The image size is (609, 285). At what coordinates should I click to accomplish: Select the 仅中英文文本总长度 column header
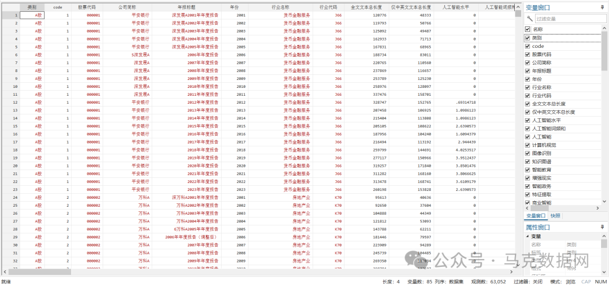[411, 7]
